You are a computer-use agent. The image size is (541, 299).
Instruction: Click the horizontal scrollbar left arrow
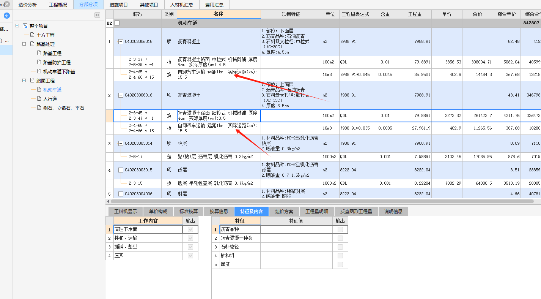[x=109, y=201]
